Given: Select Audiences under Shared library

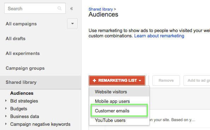Looking at the screenshot, I should pos(22,93).
